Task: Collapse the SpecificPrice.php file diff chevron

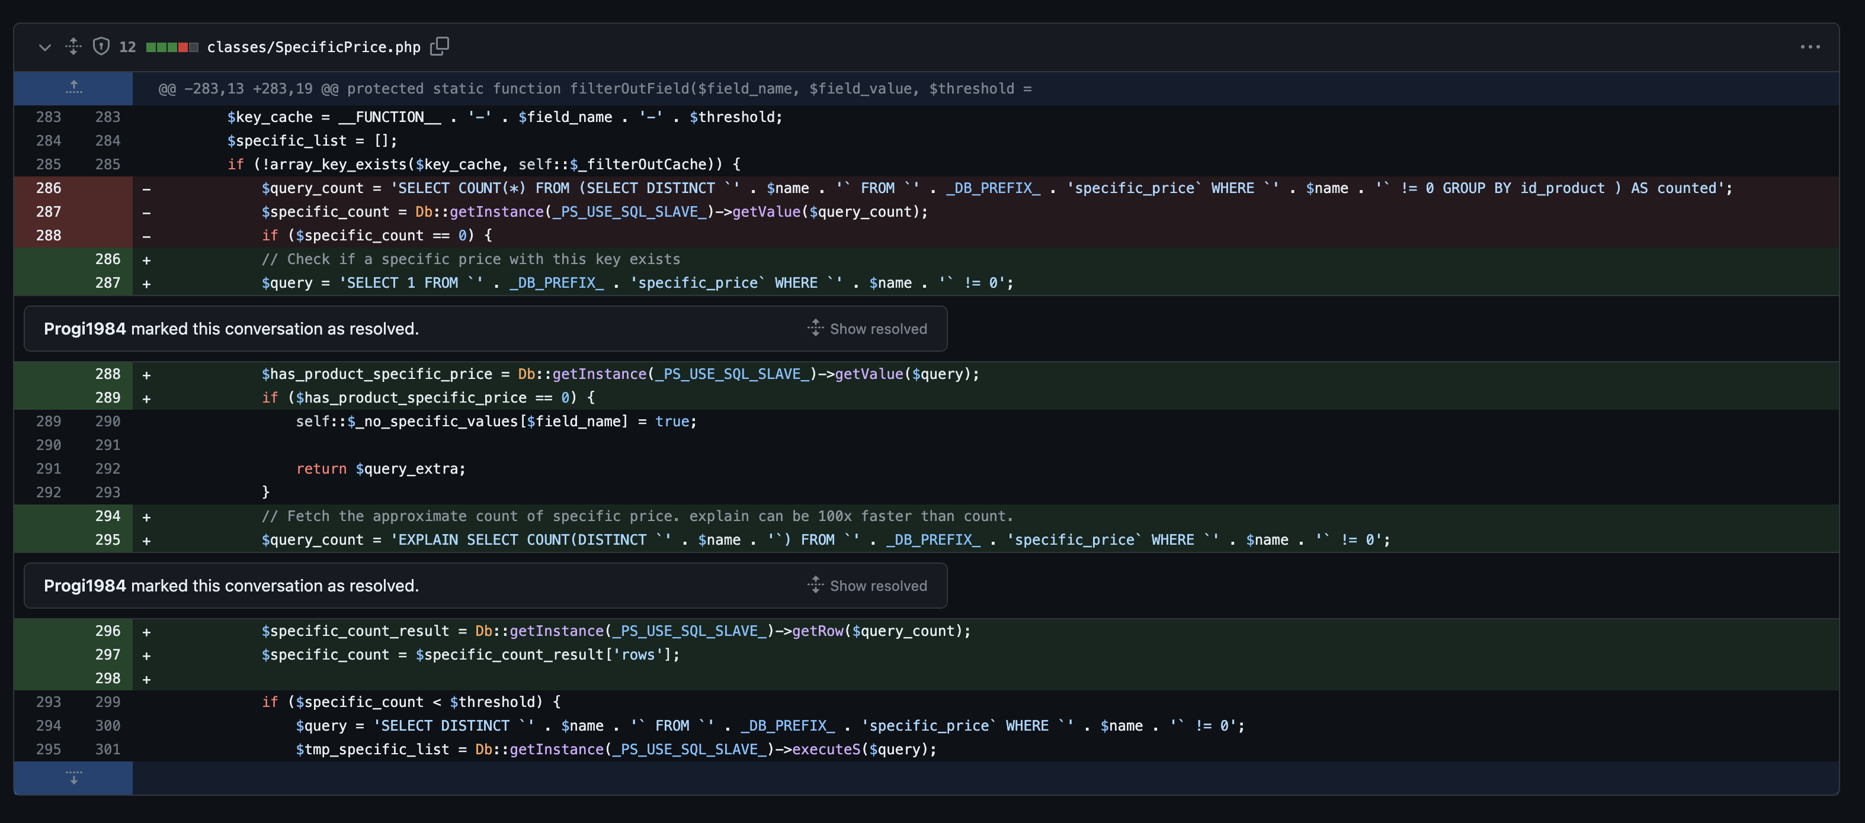Action: tap(45, 47)
